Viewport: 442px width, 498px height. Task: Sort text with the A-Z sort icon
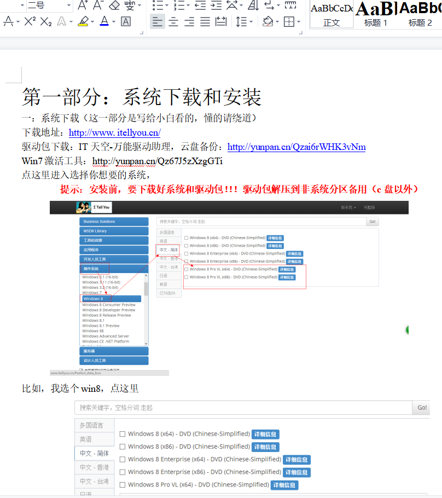[x=253, y=5]
